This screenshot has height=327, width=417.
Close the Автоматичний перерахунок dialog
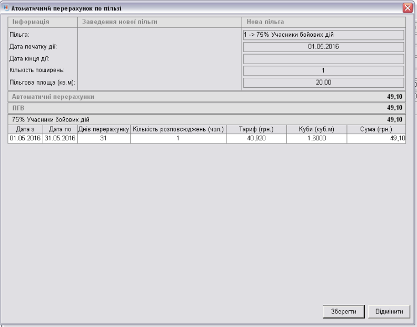pyautogui.click(x=406, y=7)
